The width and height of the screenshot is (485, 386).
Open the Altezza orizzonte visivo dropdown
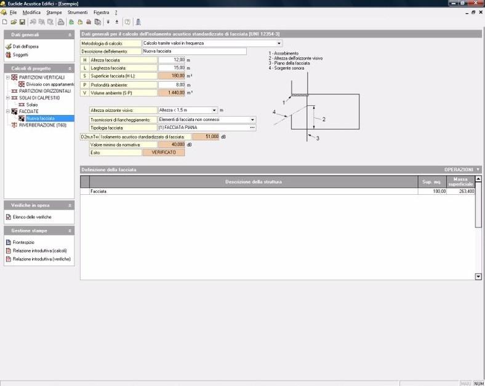214,110
